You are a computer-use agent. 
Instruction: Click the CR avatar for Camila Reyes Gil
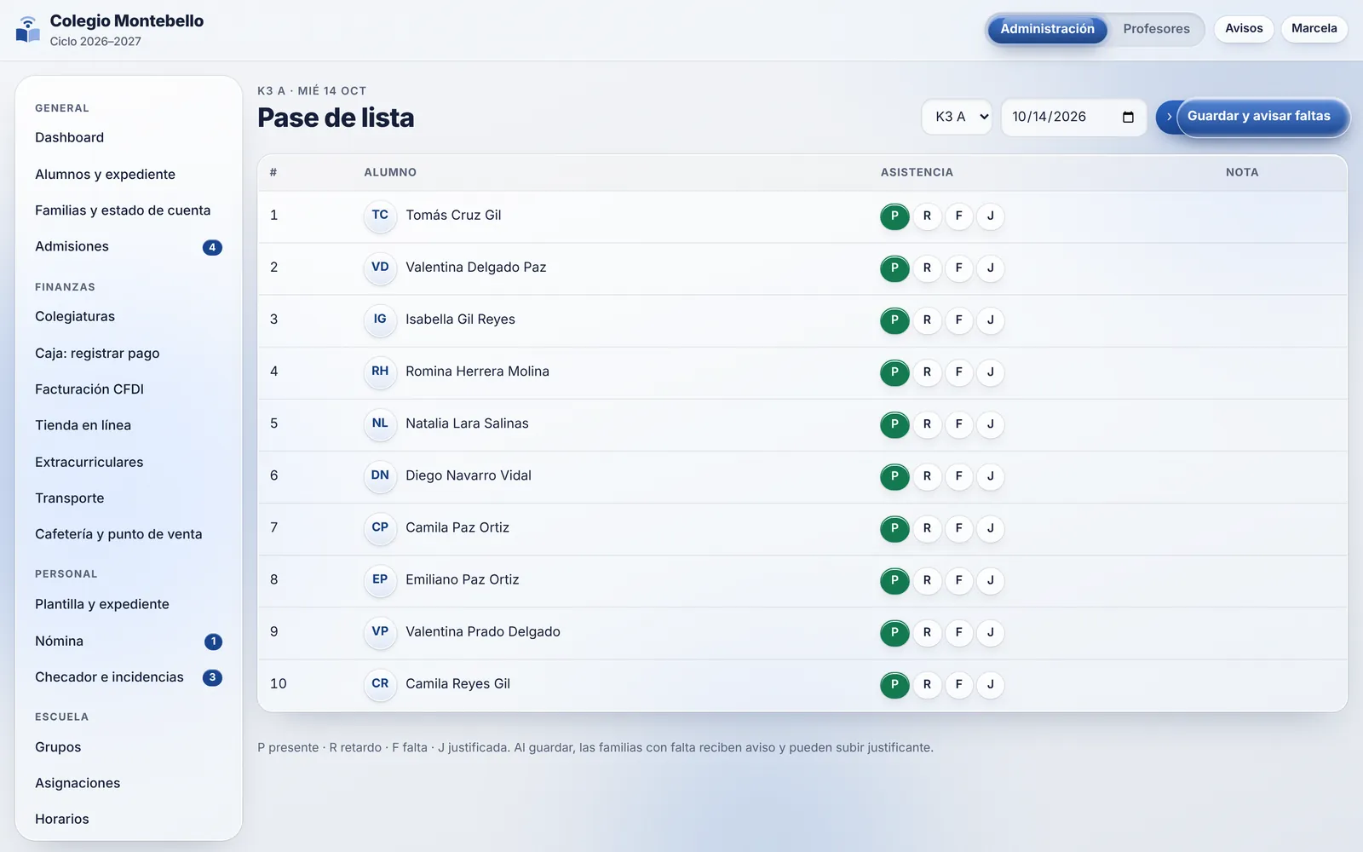[x=380, y=683]
